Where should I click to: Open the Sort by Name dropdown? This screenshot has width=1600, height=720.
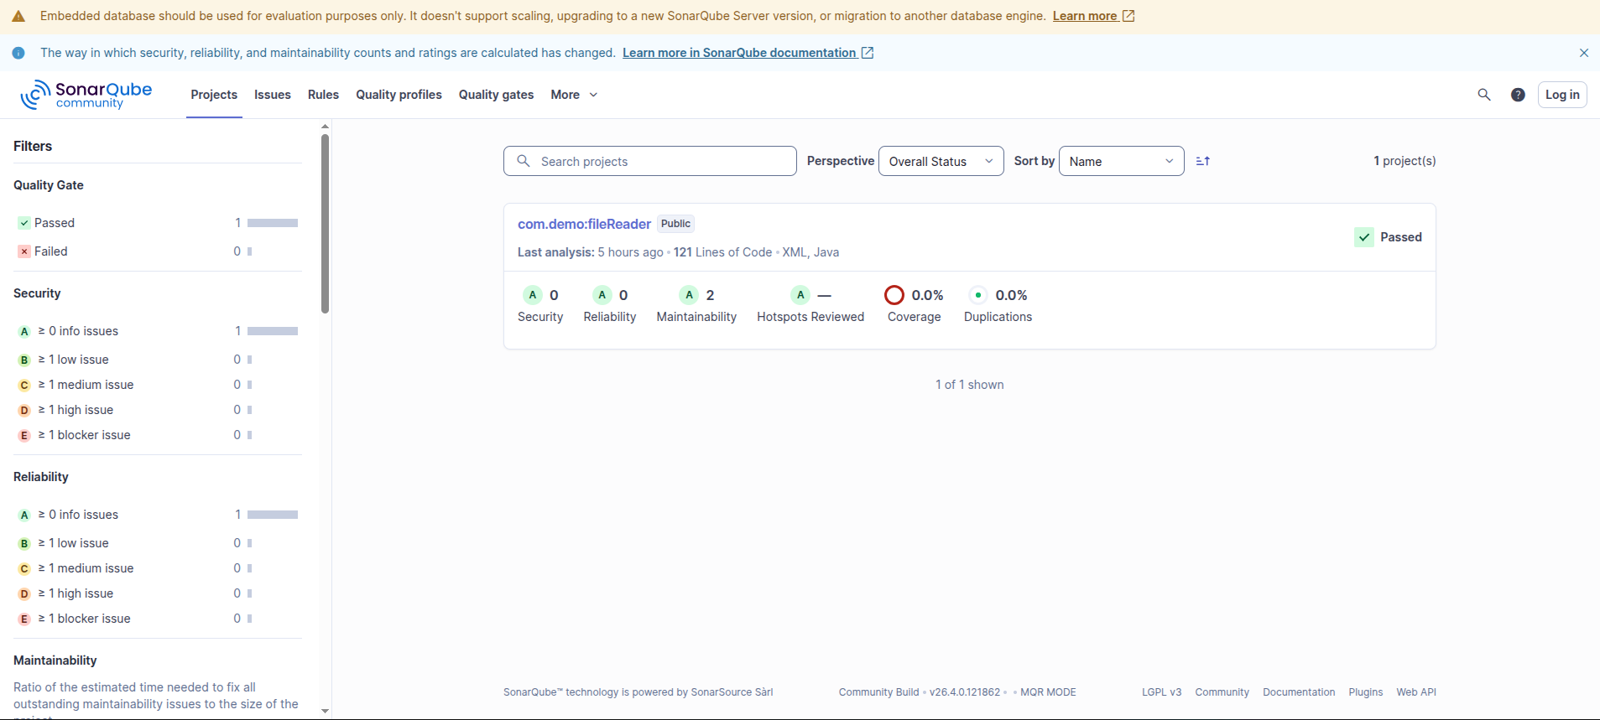[1121, 161]
